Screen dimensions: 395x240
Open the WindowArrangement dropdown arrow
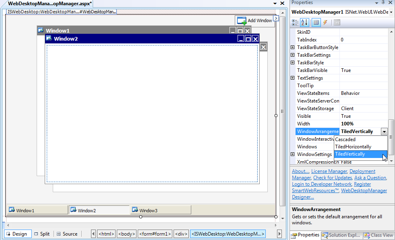coord(384,131)
